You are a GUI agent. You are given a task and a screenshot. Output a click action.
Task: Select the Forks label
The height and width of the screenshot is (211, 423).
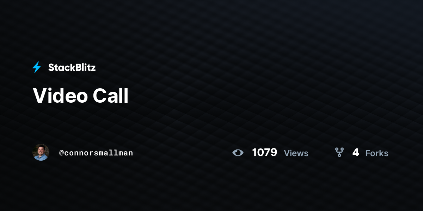(377, 153)
